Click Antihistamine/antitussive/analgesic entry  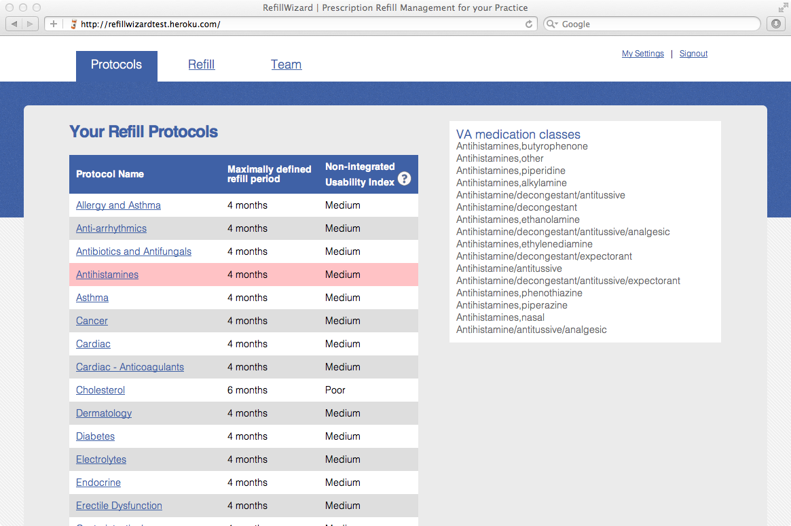click(532, 330)
